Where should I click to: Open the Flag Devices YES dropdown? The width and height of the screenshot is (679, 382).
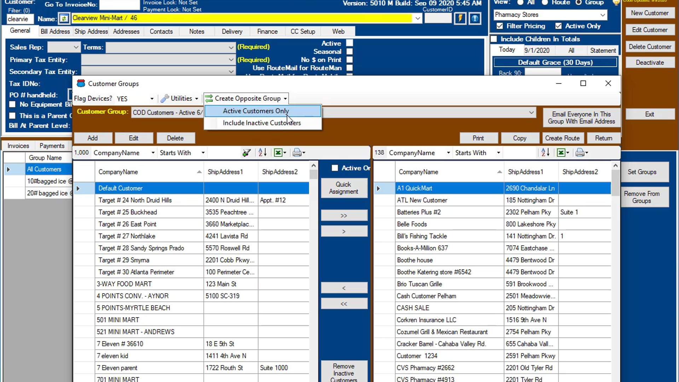152,99
